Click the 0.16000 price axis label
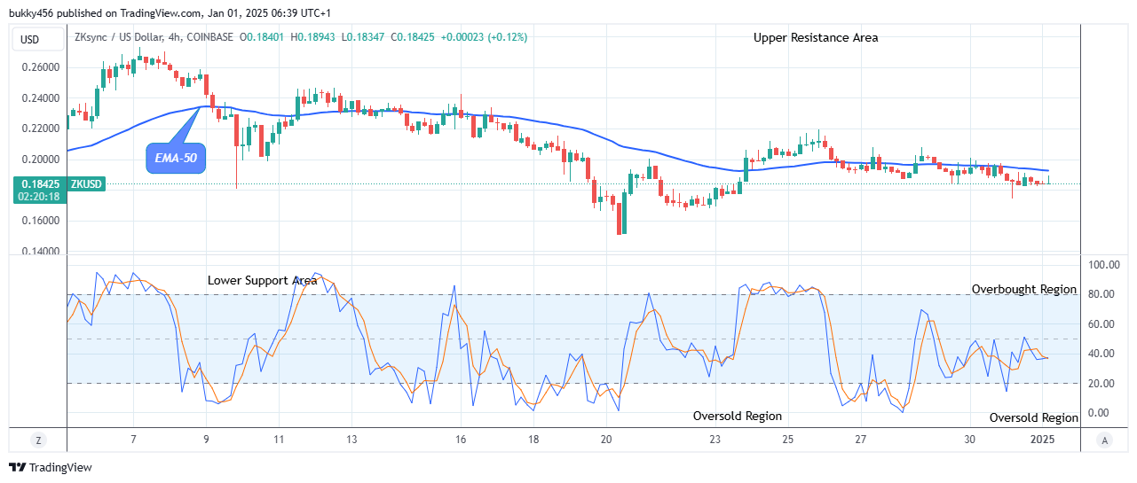The width and height of the screenshot is (1137, 483). pos(39,221)
